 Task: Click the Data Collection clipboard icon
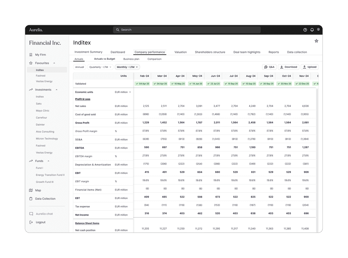[31, 199]
